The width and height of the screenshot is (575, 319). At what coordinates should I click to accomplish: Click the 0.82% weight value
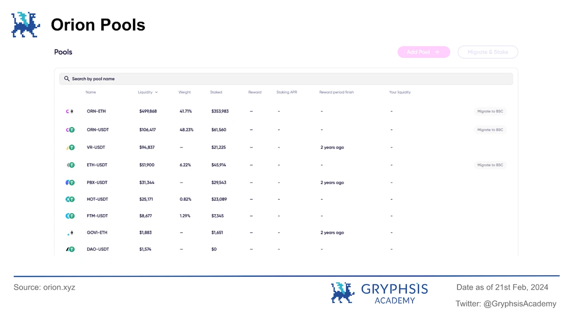(x=185, y=199)
